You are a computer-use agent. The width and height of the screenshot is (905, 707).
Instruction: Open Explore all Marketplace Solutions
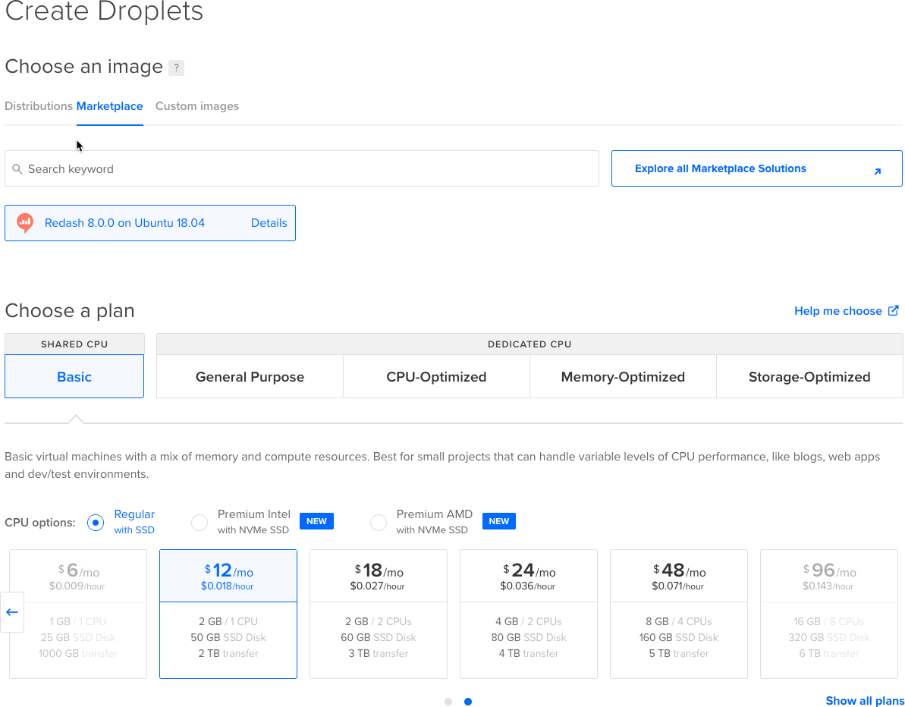756,168
